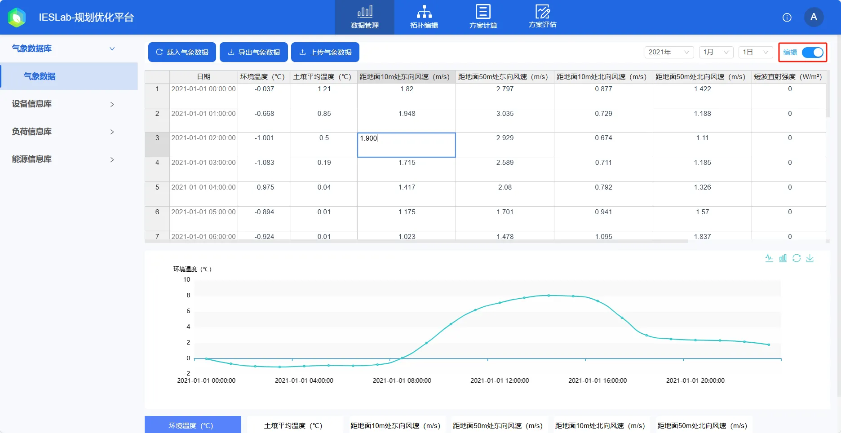This screenshot has width=841, height=433.
Task: Click the table vertical scrollbar
Action: [x=828, y=93]
